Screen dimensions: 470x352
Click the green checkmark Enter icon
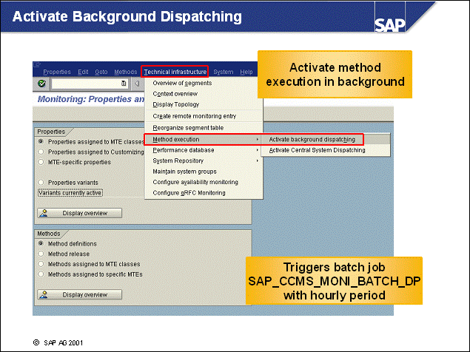41,84
